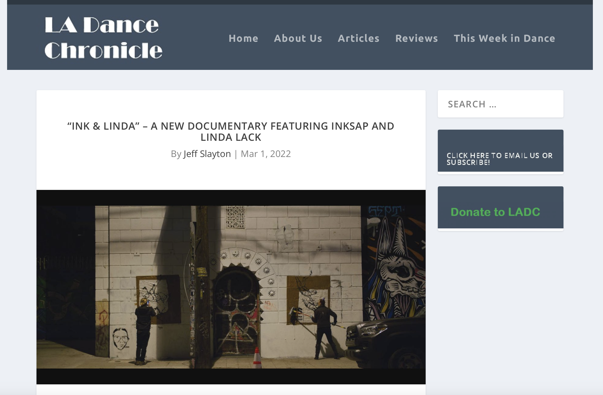Focus the Search input field

tap(500, 104)
